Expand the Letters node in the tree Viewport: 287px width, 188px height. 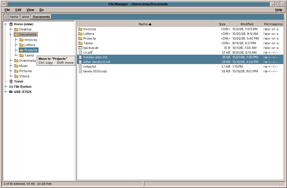(16, 45)
